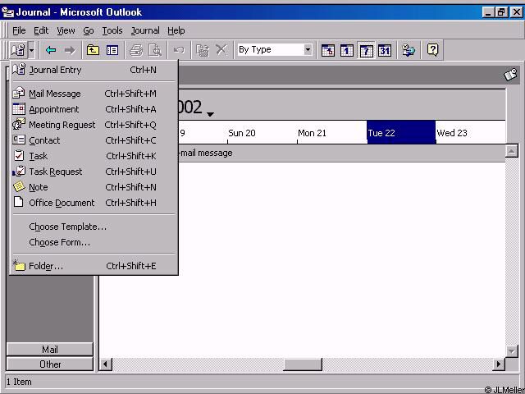Screen dimensions: 525x394
Task: Click the horizontal scrollbar left arrow
Action: click(106, 364)
